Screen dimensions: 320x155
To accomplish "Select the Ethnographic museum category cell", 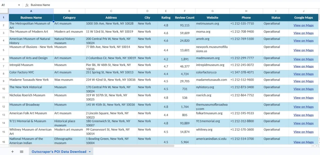I will point(69,141).
